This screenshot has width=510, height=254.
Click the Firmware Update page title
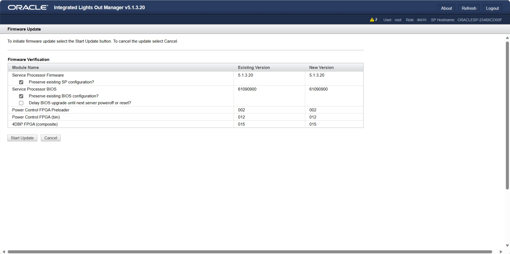point(24,29)
